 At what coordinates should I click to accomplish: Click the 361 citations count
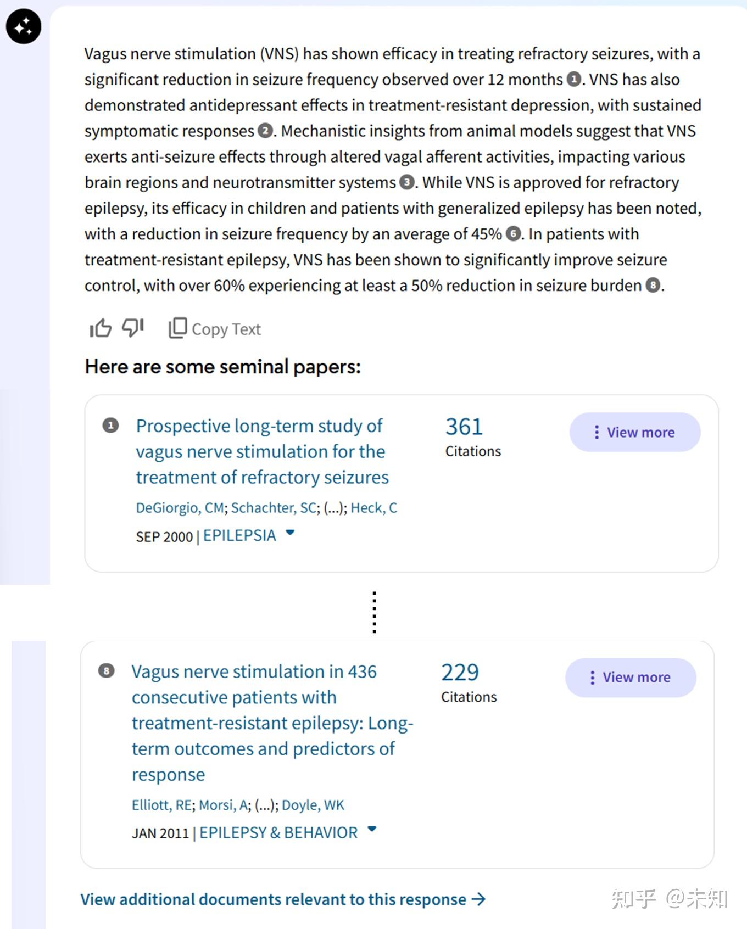[464, 427]
